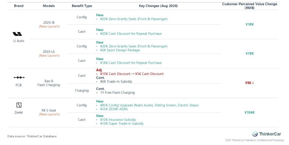Image resolution: width=289 pixels, height=145 pixels.
Task: Click the 9X 5-Seat model cell
Action: click(49, 112)
